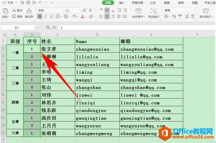Toggle horizontal center alignment

pyautogui.click(x=107, y=16)
